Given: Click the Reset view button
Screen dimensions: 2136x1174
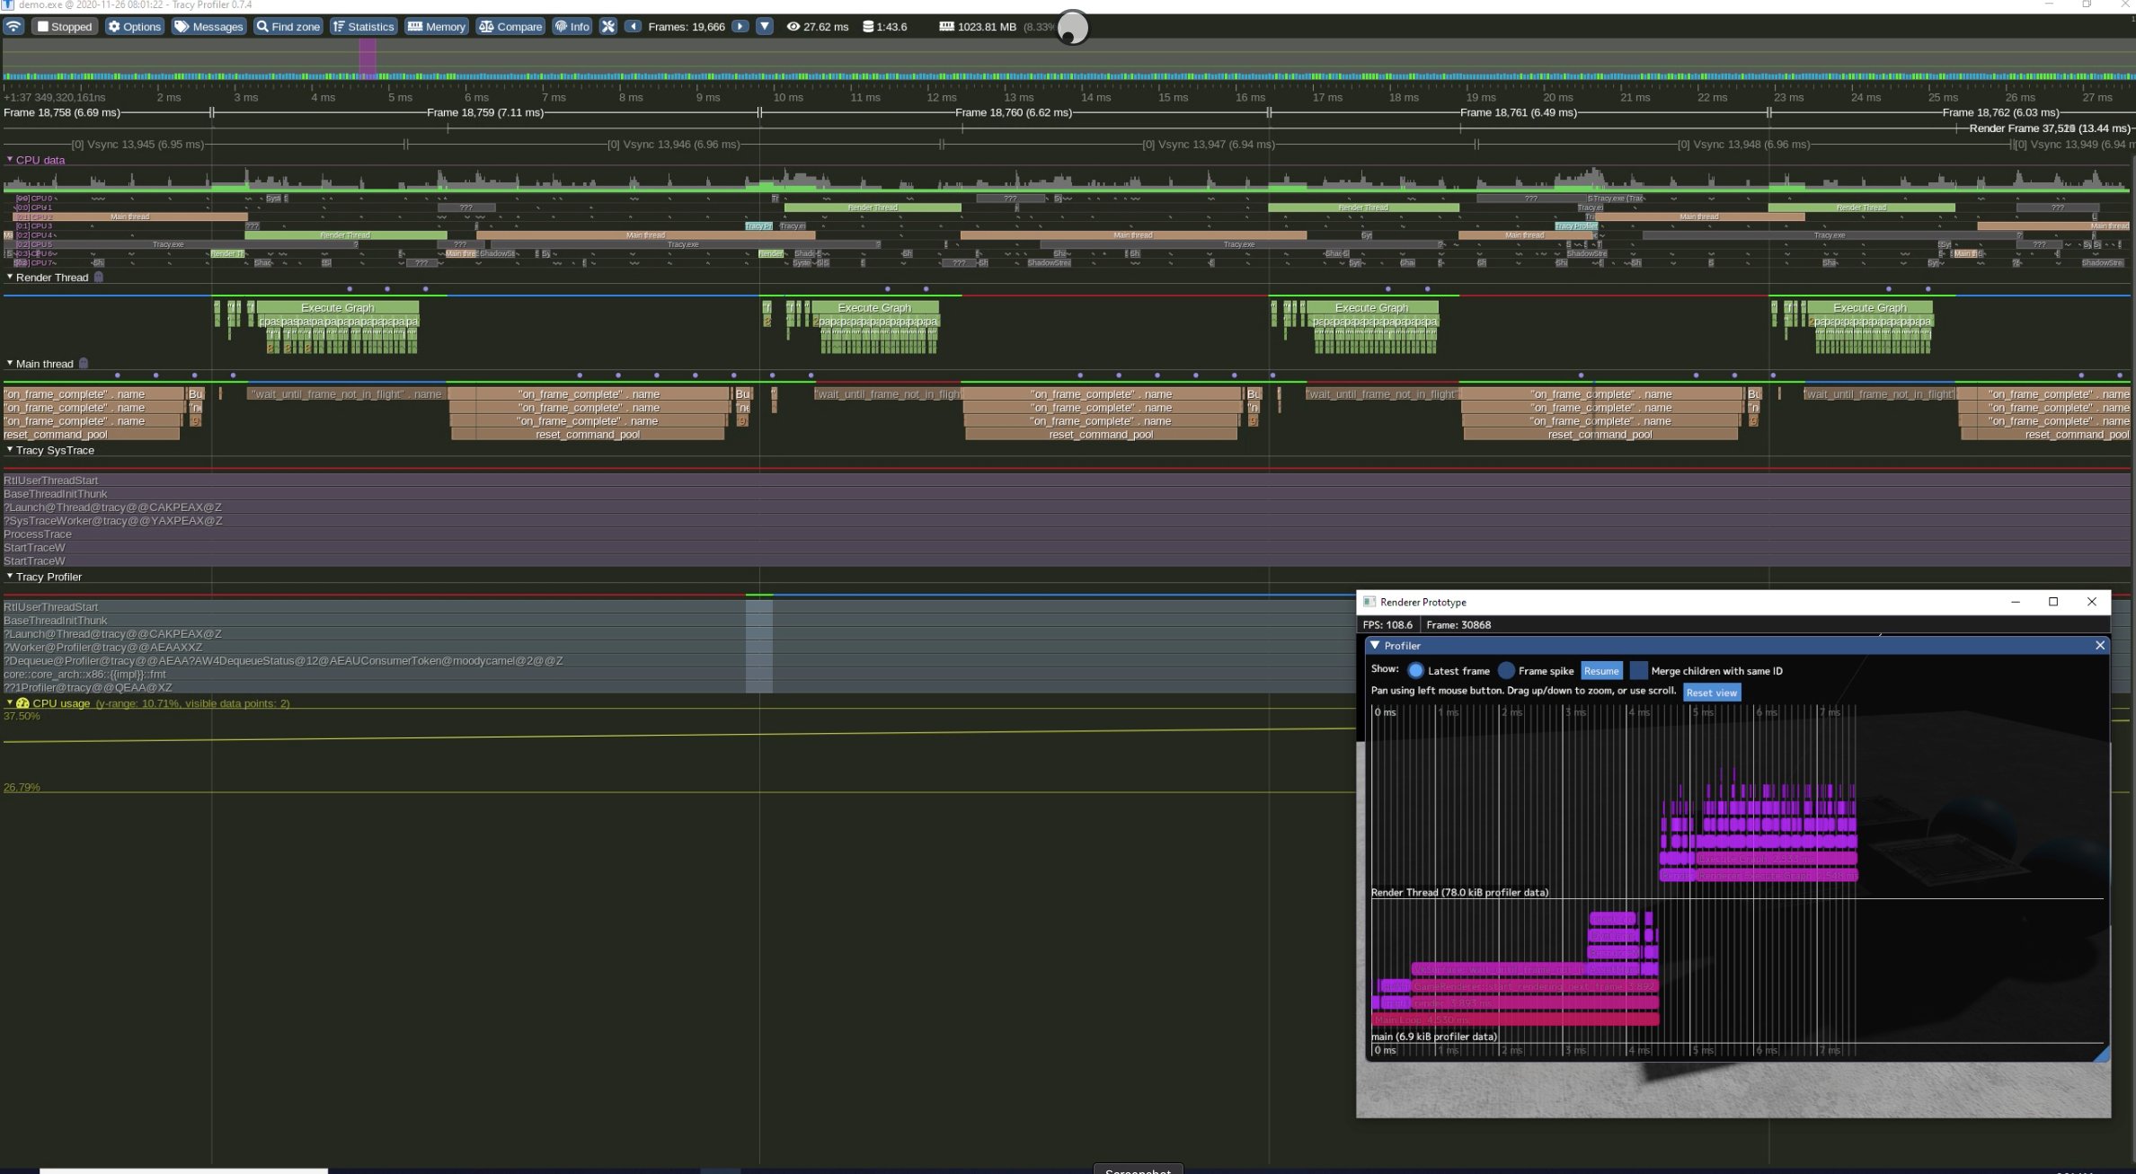Looking at the screenshot, I should (1711, 692).
